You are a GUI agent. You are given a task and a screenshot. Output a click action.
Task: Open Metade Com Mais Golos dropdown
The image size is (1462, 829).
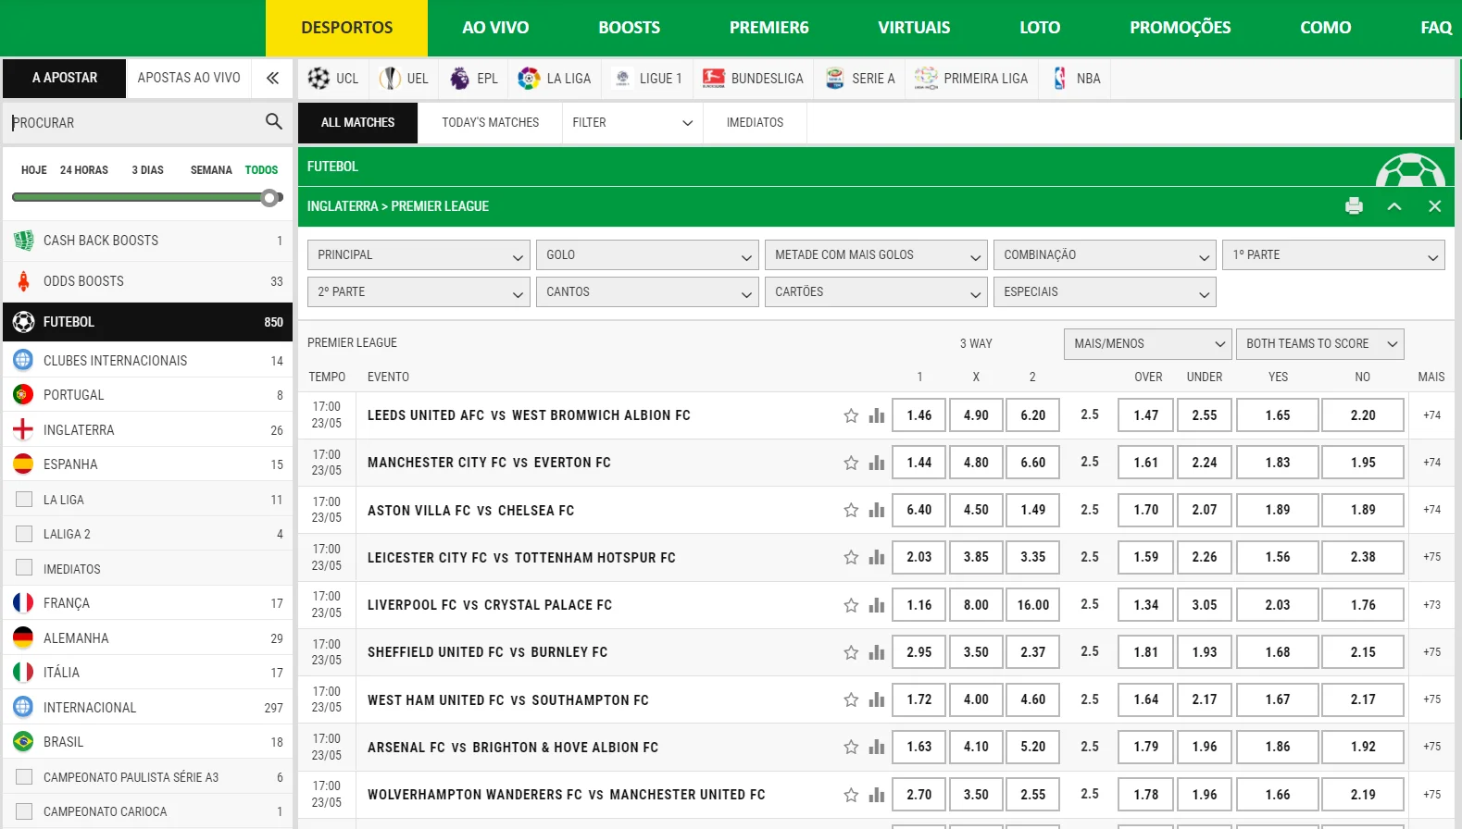876,255
